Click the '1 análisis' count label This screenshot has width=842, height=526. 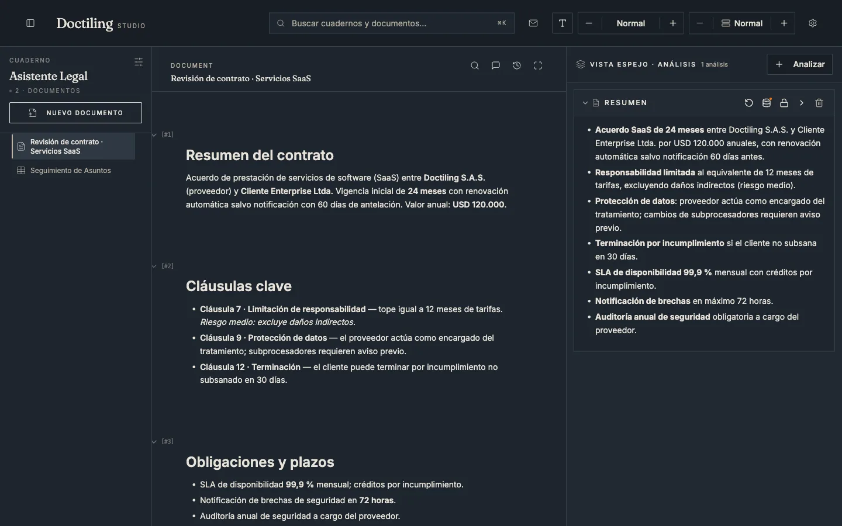pyautogui.click(x=715, y=65)
